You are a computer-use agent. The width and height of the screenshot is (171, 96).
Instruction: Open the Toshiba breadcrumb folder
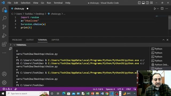(29, 14)
